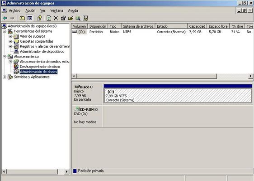This screenshot has width=254, height=181.
Task: Click the volume list horizontal scrollbar thumb
Action: (x=147, y=76)
